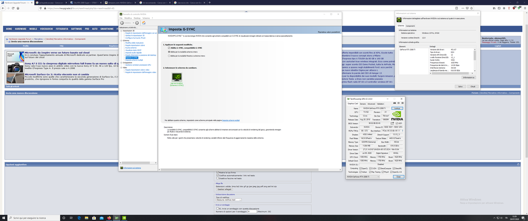Select 'Abilita per la modalità schermo intero' radio
528x221 pixels.
click(x=169, y=52)
